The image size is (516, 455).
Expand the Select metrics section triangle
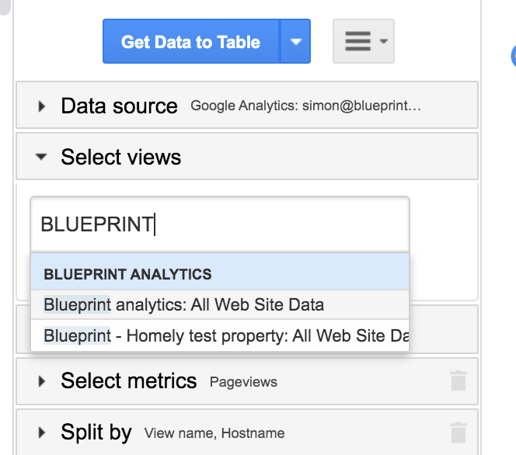coord(42,381)
